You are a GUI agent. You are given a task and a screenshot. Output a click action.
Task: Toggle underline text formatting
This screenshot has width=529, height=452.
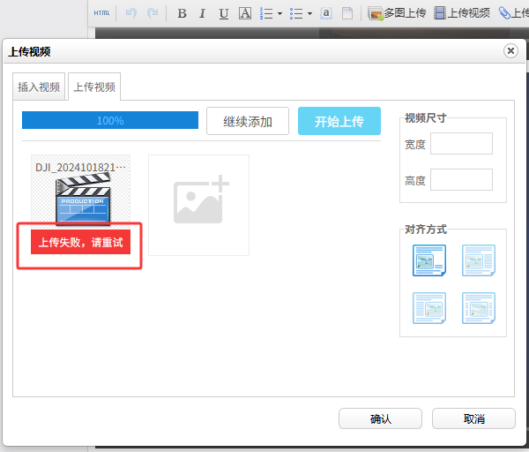pyautogui.click(x=223, y=13)
